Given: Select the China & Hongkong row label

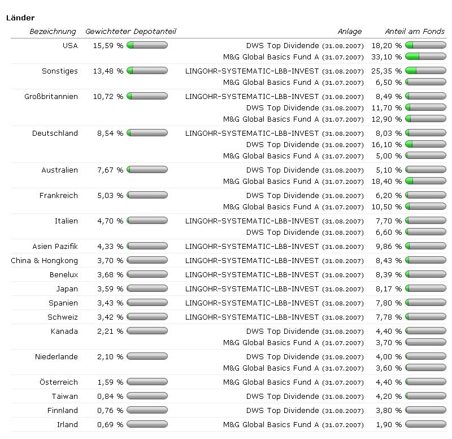Looking at the screenshot, I should pos(44,261).
